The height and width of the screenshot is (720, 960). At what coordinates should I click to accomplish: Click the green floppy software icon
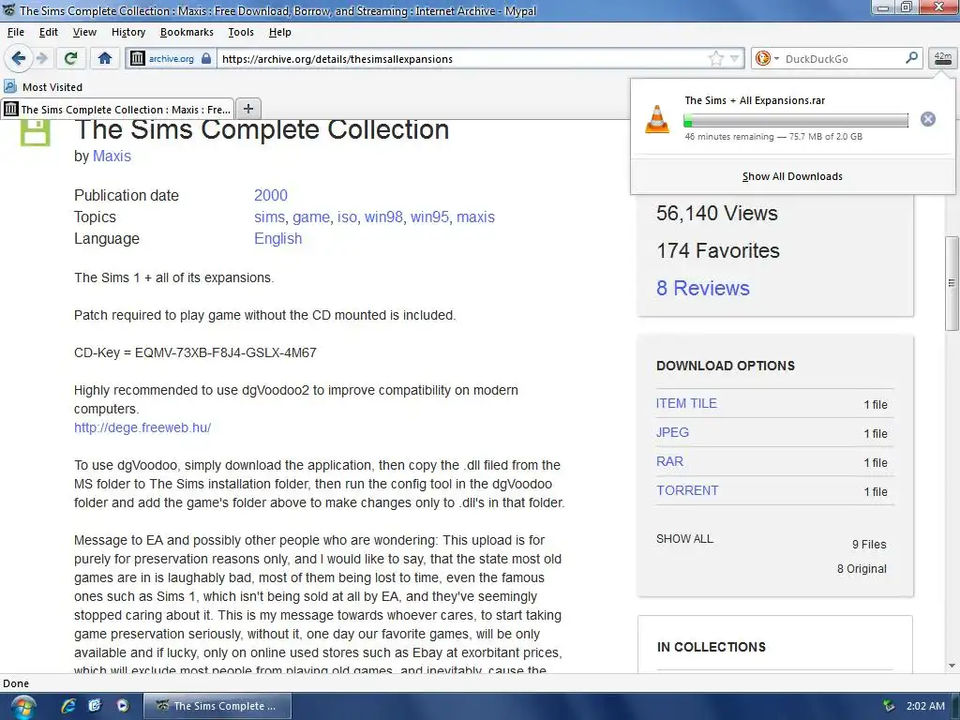click(x=35, y=132)
